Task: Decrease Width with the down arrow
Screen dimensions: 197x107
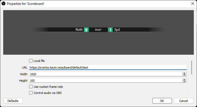Action: pos(184,75)
